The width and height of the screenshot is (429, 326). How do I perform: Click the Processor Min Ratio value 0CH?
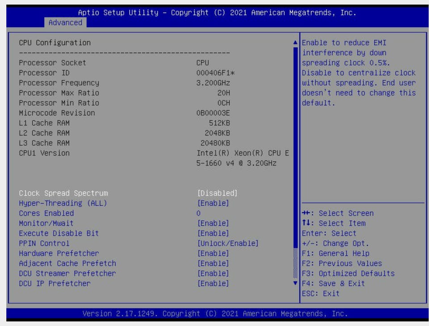pos(224,103)
